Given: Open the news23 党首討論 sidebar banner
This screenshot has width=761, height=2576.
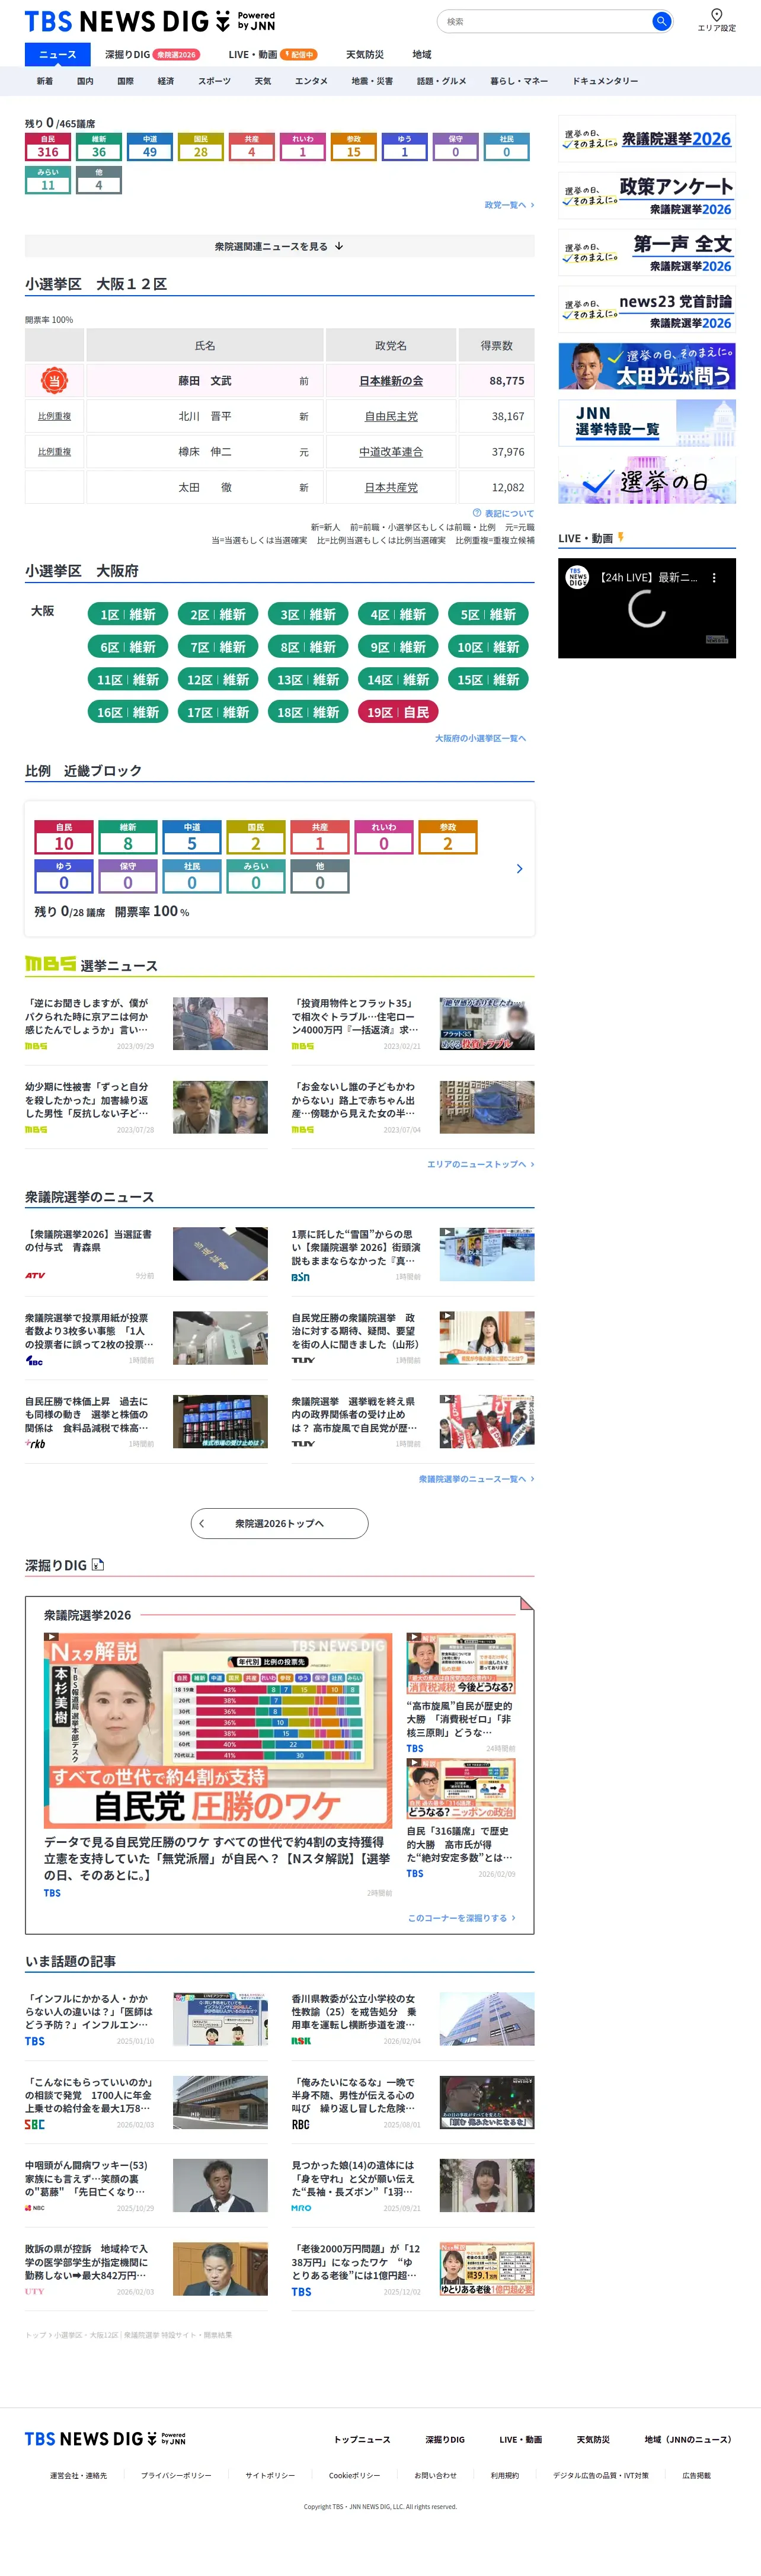Looking at the screenshot, I should click(647, 310).
